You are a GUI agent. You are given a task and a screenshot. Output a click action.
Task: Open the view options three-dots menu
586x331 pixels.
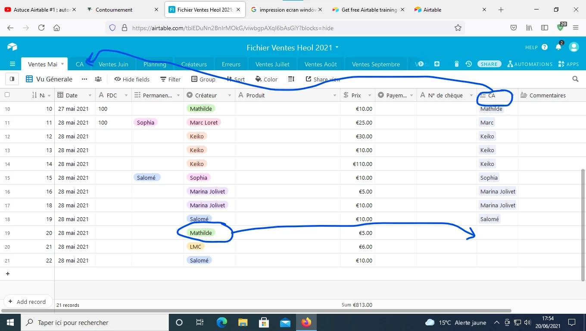(x=84, y=79)
